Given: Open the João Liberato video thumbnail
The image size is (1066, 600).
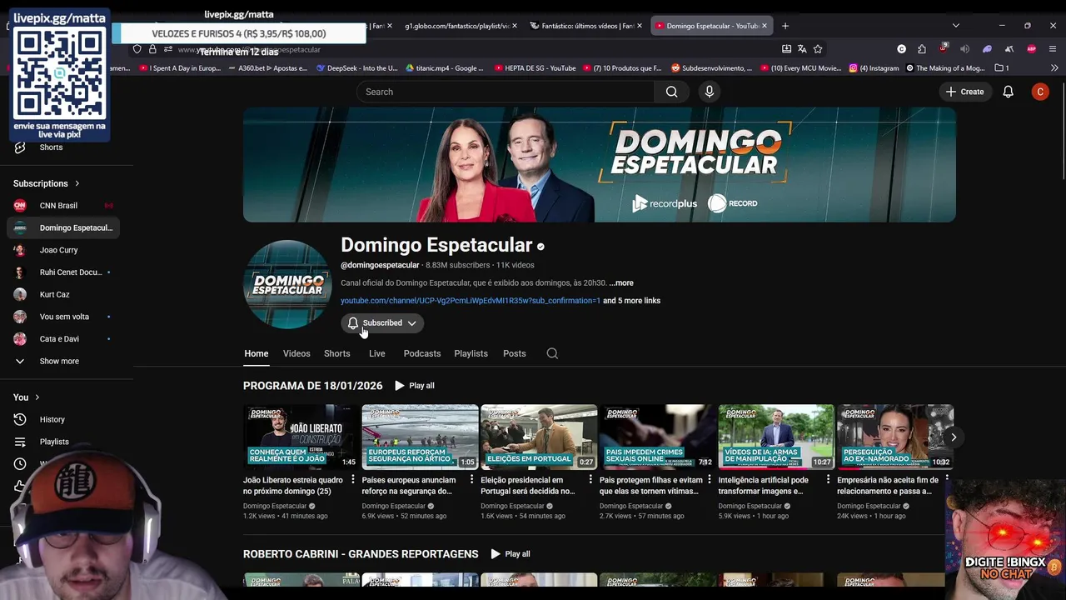Looking at the screenshot, I should click(301, 437).
